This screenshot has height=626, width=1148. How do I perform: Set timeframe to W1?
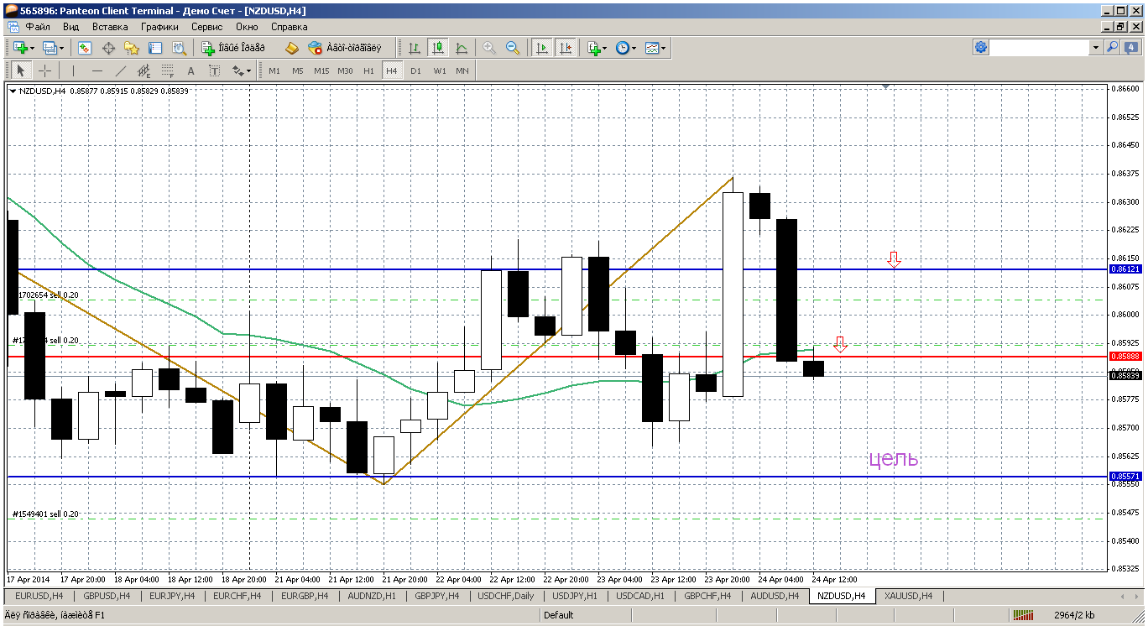[x=439, y=71]
